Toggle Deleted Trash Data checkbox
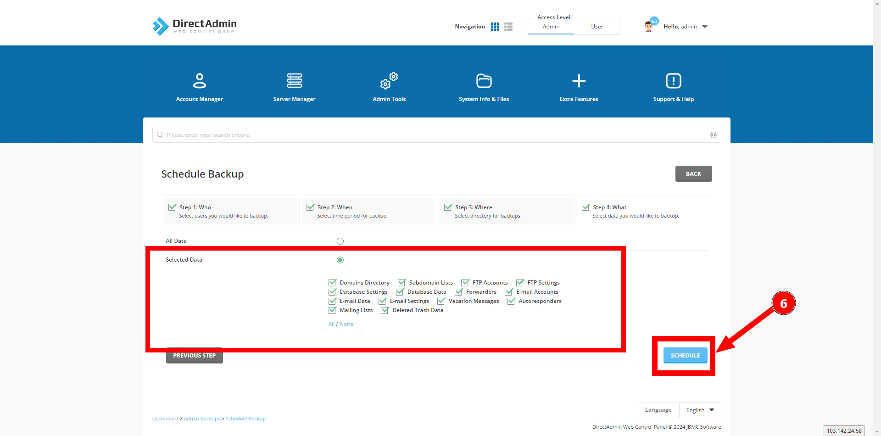The width and height of the screenshot is (881, 436). pyautogui.click(x=385, y=310)
